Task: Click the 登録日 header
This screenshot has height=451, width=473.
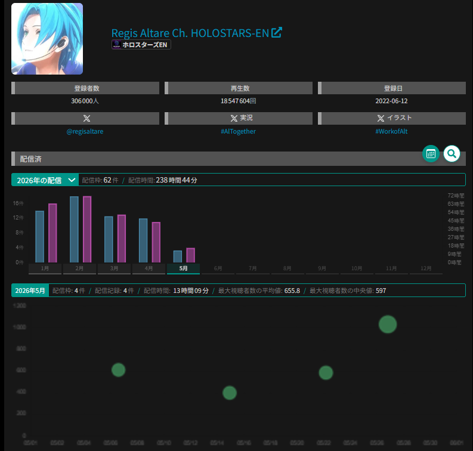Action: coord(392,88)
